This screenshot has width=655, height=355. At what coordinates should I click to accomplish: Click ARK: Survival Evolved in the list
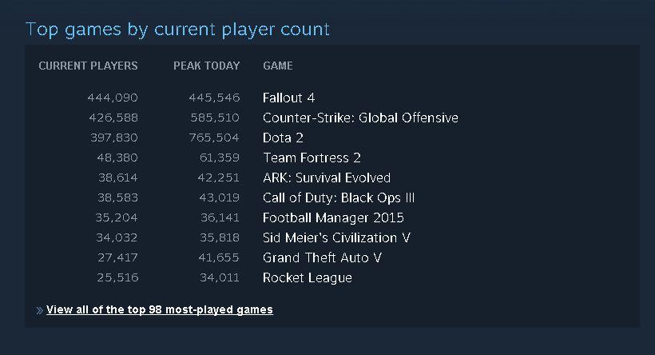(x=326, y=177)
